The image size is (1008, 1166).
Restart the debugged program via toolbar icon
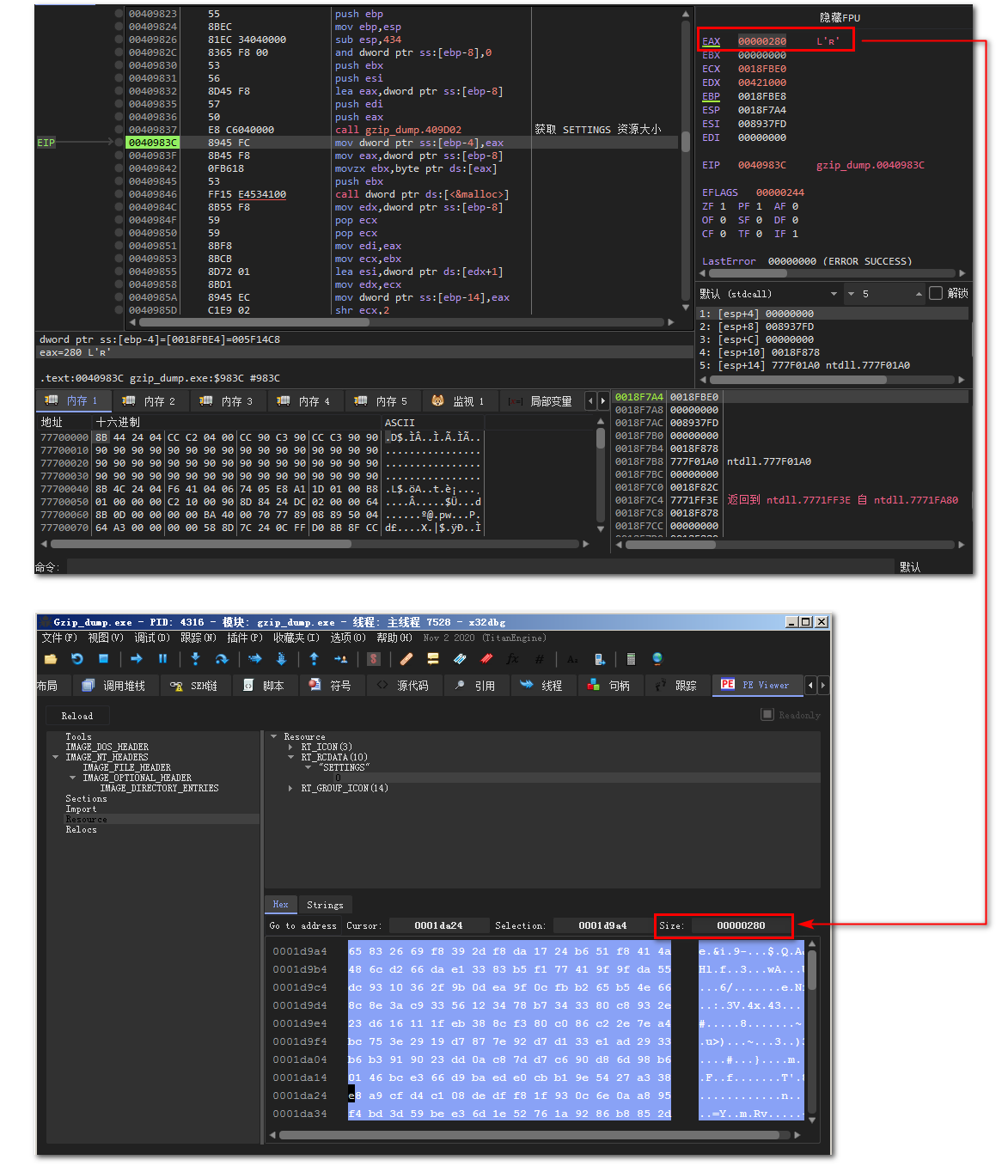tap(77, 659)
